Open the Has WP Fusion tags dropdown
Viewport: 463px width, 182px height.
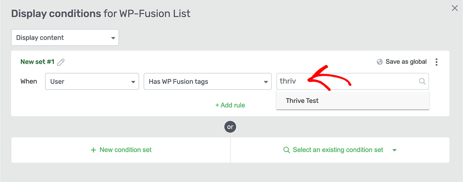(208, 81)
